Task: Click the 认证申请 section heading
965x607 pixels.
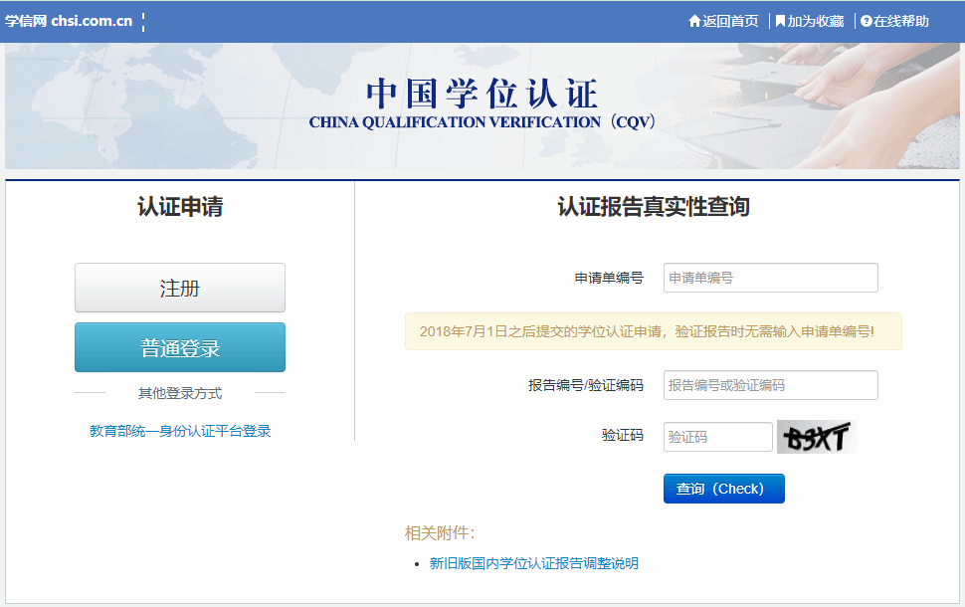Action: click(x=180, y=207)
